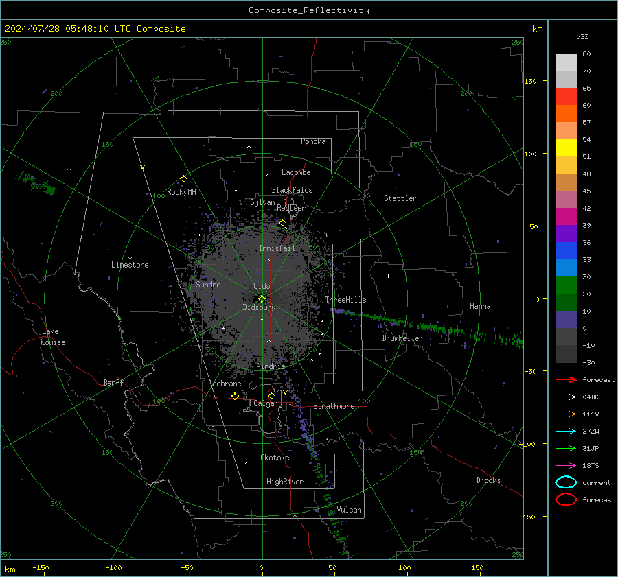
Task: Click the Calgary city label
Action: click(268, 403)
